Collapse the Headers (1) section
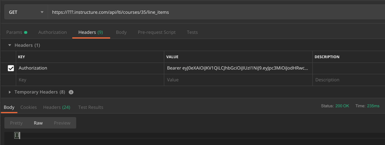This screenshot has height=145, width=385. 10,45
